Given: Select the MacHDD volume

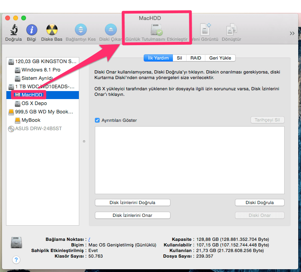Looking at the screenshot, I should click(x=42, y=95).
